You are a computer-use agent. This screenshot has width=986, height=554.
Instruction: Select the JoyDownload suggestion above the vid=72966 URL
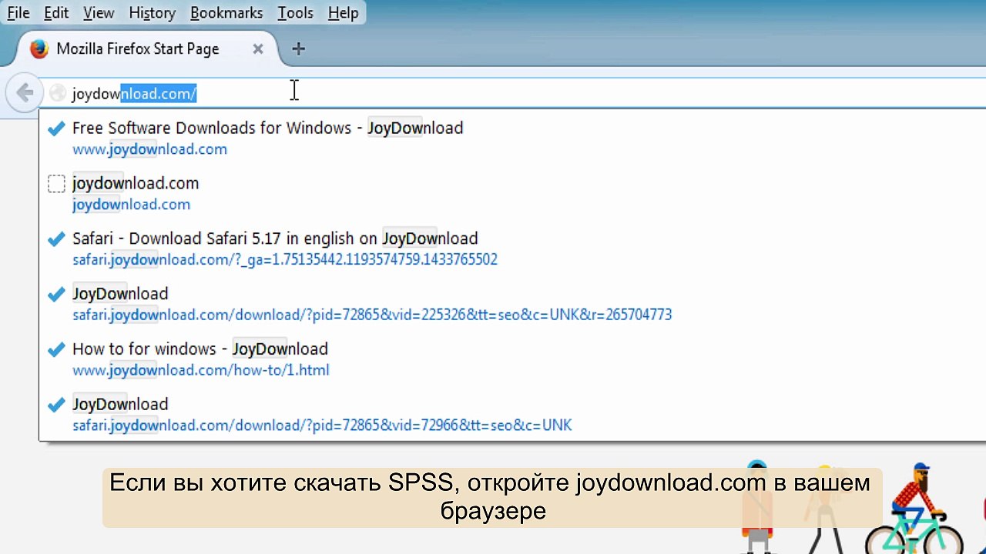point(120,405)
